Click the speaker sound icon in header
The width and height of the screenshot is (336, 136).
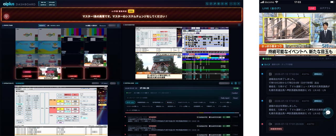[x=226, y=4]
